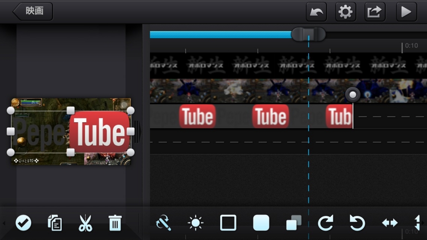Select the title text clip track
Viewport: 427px width, 240px height.
(289, 65)
